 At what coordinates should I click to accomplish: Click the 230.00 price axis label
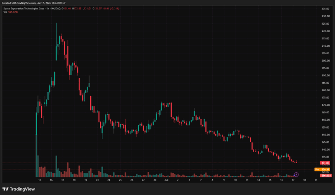[x=325, y=16]
